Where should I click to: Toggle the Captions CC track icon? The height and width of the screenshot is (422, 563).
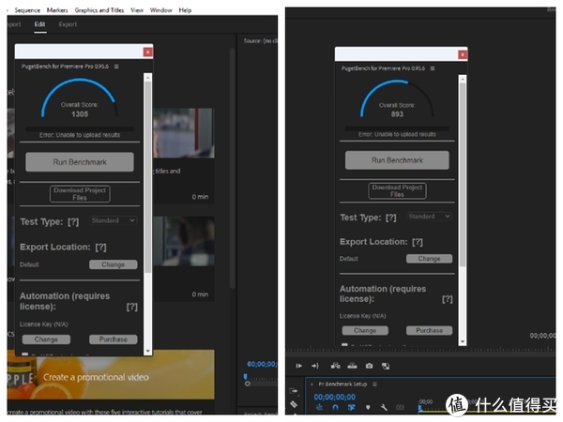click(400, 407)
